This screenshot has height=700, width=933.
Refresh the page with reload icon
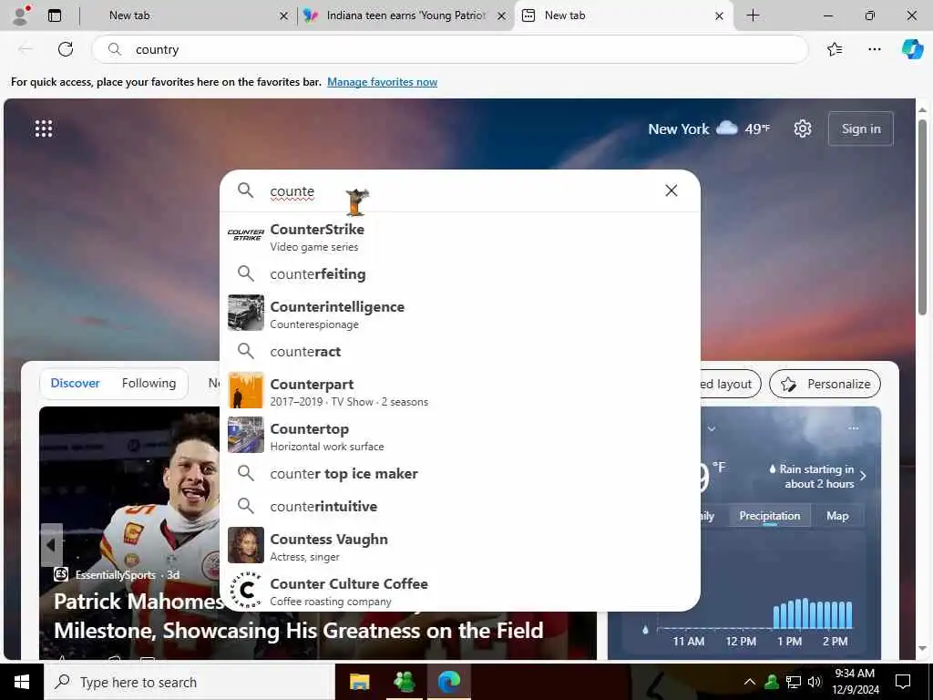click(66, 49)
